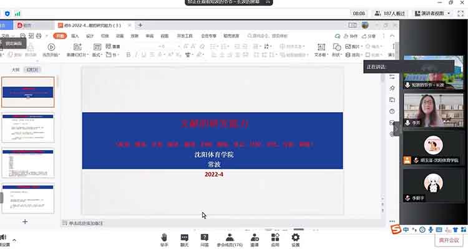468x249 pixels.
Task: Select the Start (开始) ribbon tab
Action: click(x=59, y=36)
